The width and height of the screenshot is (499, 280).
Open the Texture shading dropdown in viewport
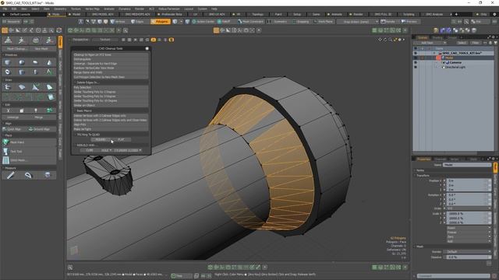pos(105,40)
